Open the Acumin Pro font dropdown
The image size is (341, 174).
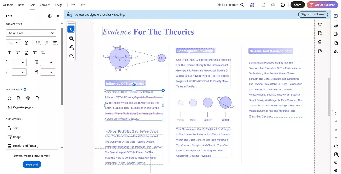tap(31, 33)
